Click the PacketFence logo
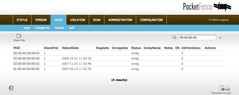The height and width of the screenshot is (95, 239). [207, 7]
